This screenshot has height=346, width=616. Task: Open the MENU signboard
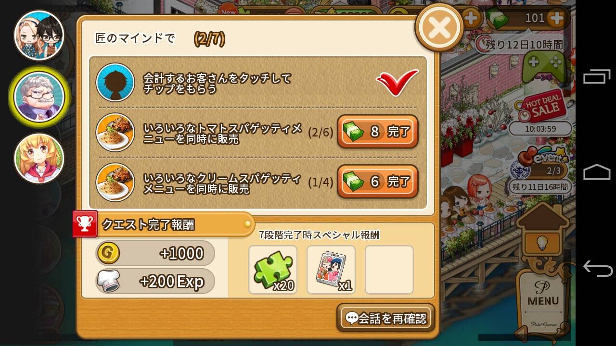[543, 298]
